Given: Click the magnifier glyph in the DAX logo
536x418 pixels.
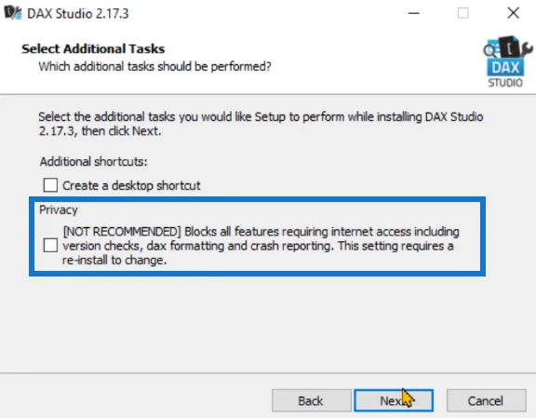Looking at the screenshot, I should pyautogui.click(x=490, y=50).
